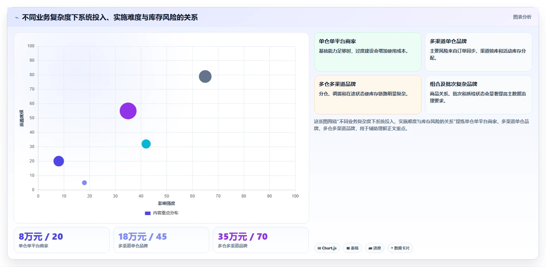Click the lightning icon beside the title
This screenshot has width=546, height=267.
coord(17,18)
